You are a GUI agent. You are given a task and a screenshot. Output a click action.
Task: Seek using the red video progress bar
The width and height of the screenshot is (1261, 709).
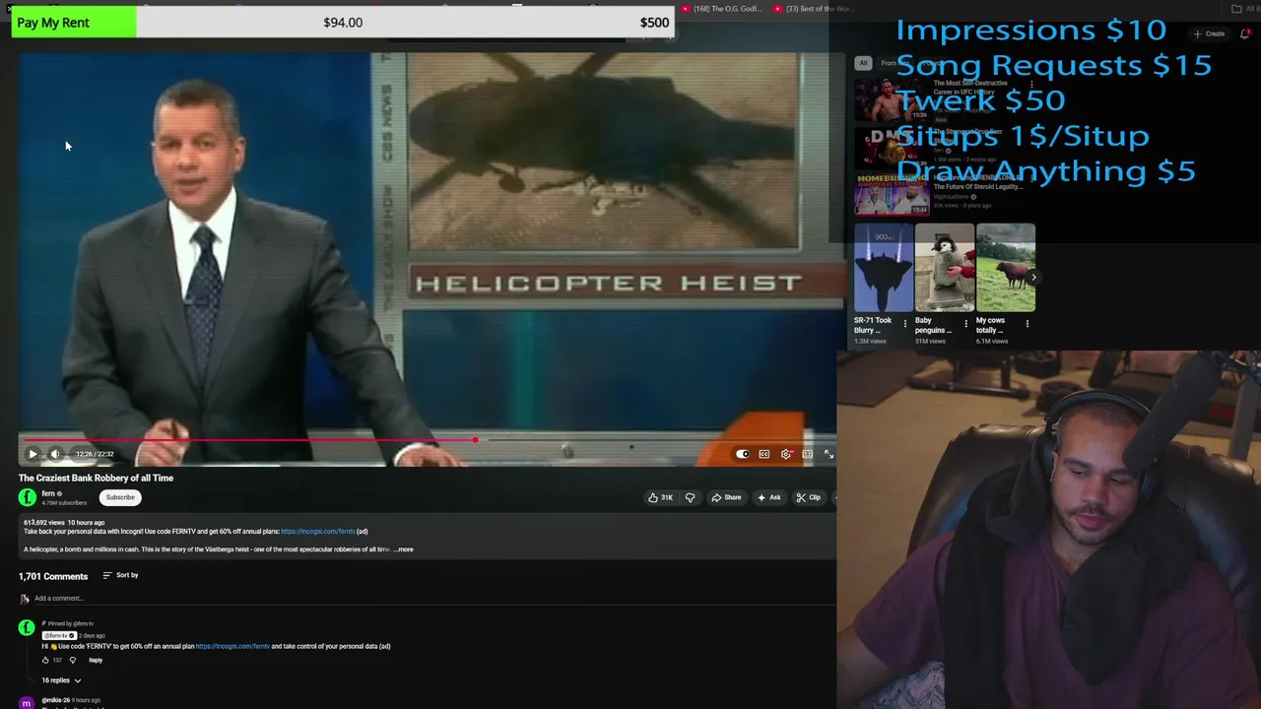(247, 440)
